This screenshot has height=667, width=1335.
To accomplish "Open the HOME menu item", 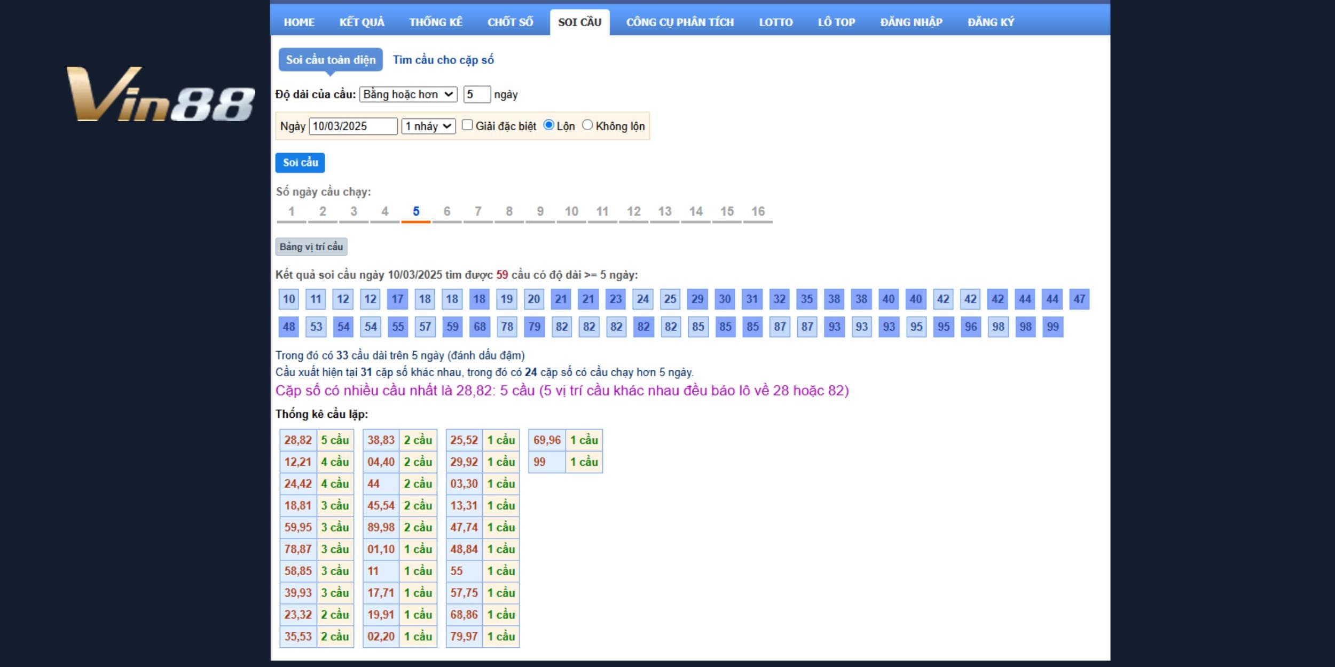I will coord(299,22).
